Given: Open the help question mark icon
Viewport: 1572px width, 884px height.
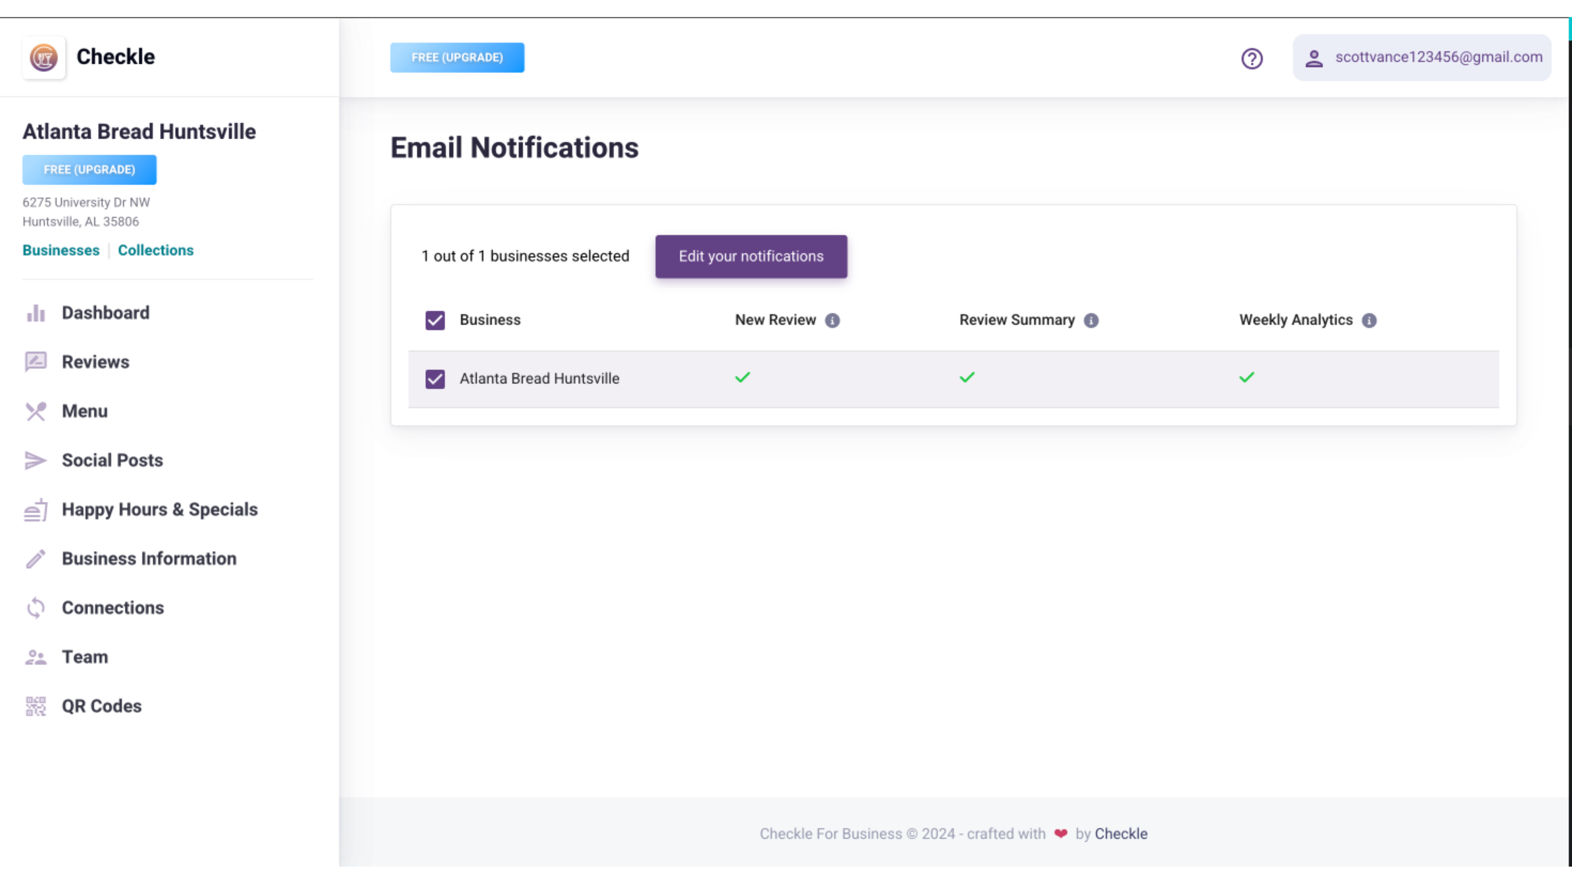Looking at the screenshot, I should (1252, 59).
